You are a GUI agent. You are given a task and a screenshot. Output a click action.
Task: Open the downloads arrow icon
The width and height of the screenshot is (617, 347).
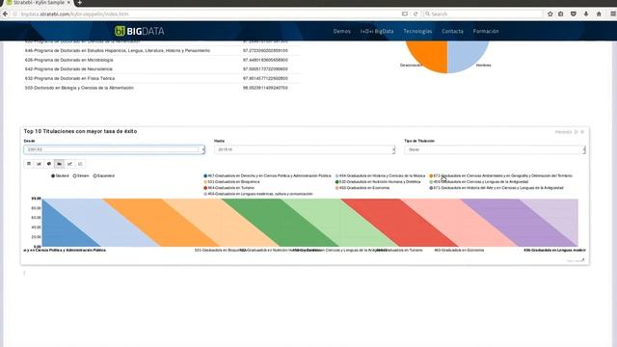tap(586, 13)
